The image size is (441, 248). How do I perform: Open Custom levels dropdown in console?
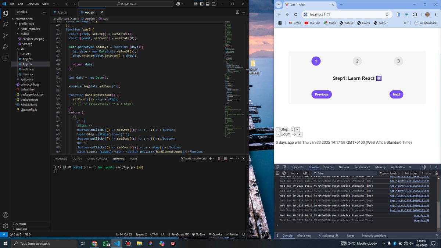[x=390, y=173]
